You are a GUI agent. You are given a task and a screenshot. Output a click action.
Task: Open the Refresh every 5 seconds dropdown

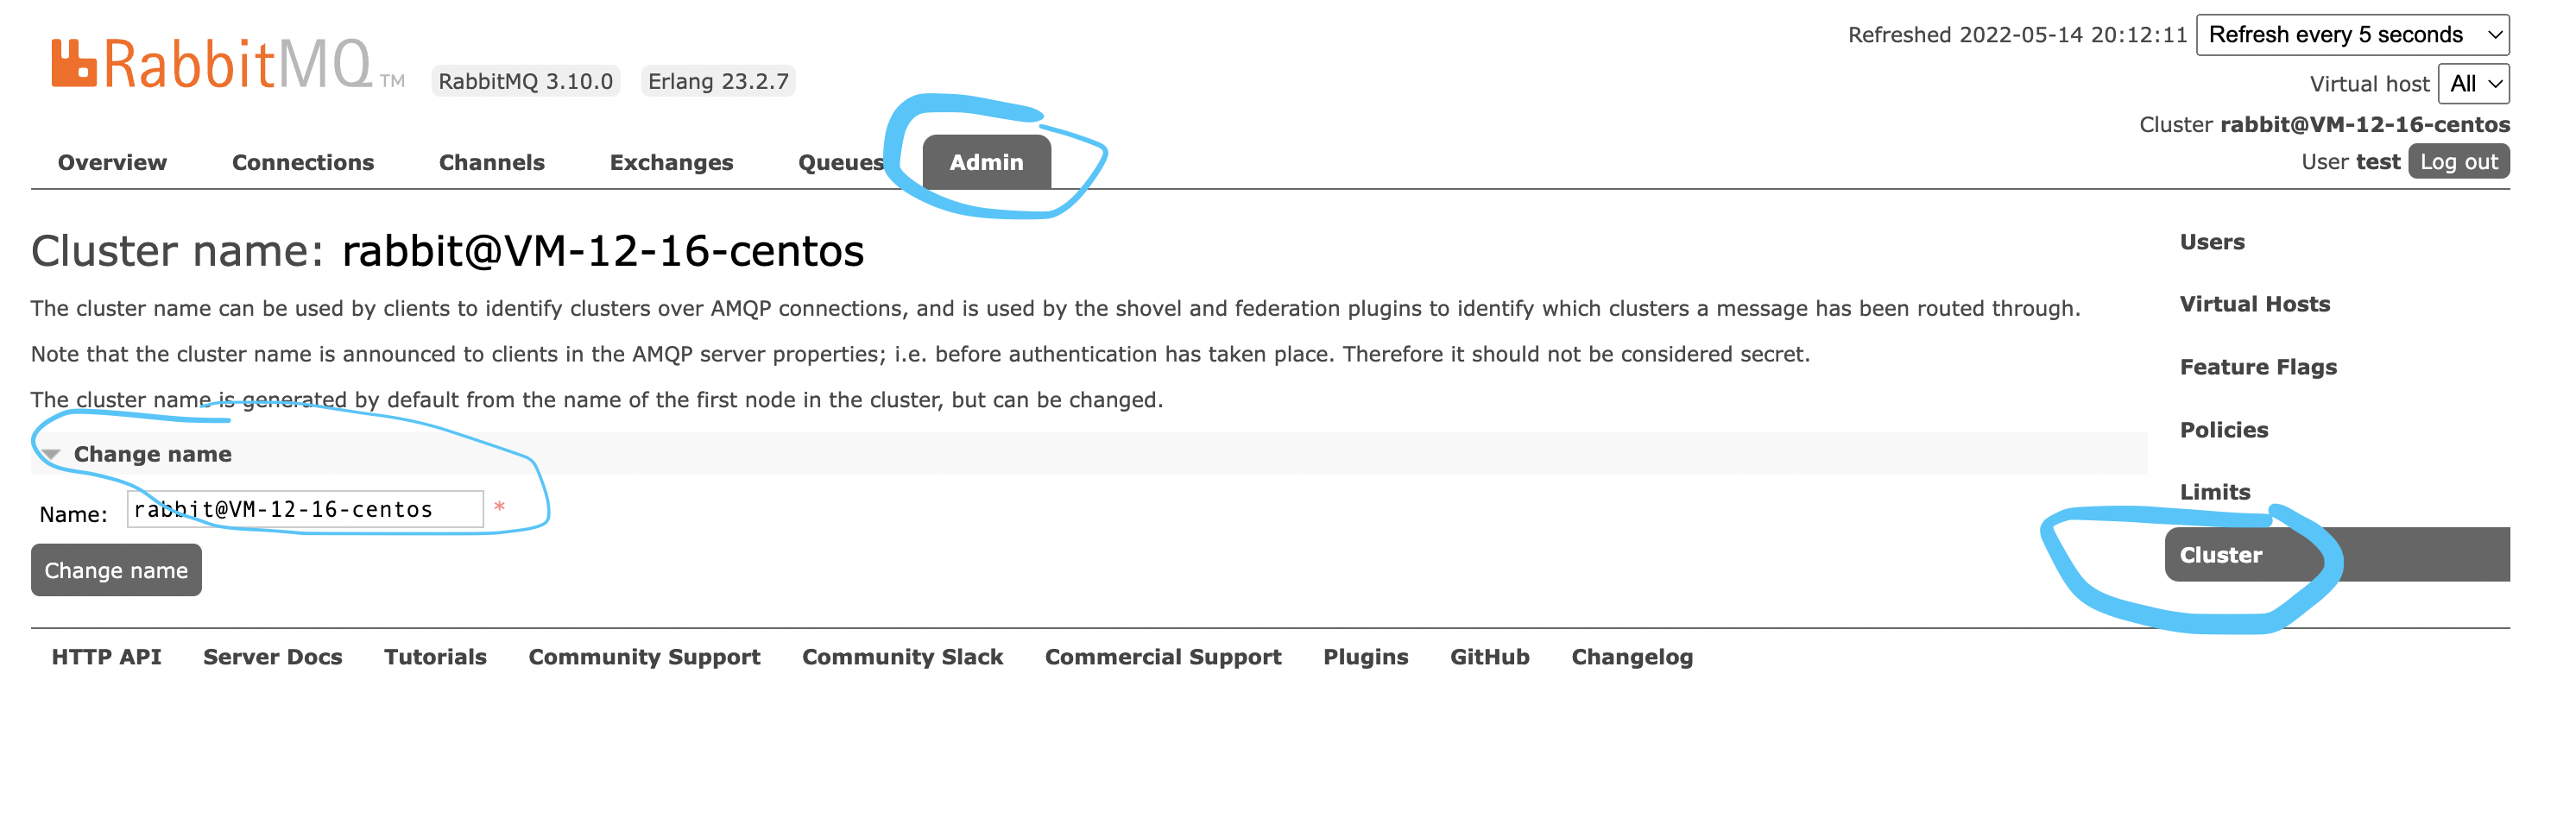[2352, 35]
